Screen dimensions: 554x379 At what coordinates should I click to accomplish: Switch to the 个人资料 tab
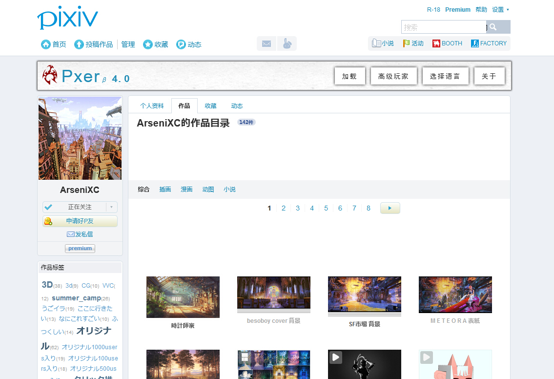152,106
